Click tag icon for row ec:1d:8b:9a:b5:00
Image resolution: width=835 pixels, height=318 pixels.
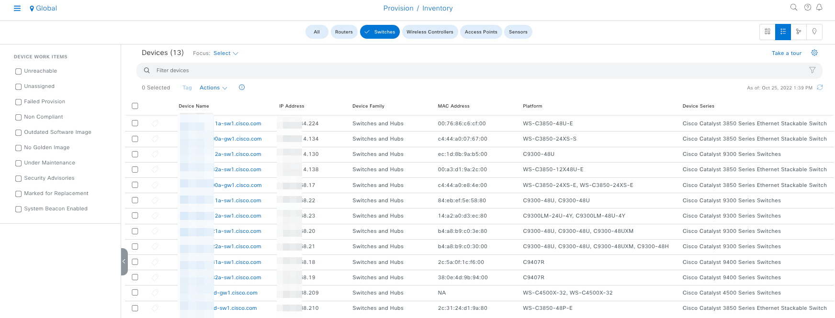pos(155,154)
